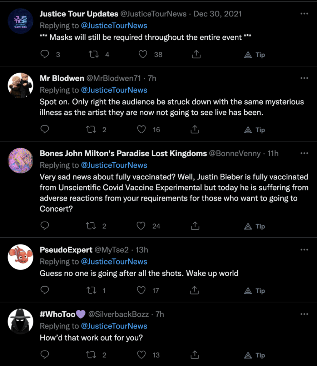Open @JusticeTourNews link in Mr Blodwen's reply
Image resolution: width=317 pixels, height=366 pixels.
point(114,90)
